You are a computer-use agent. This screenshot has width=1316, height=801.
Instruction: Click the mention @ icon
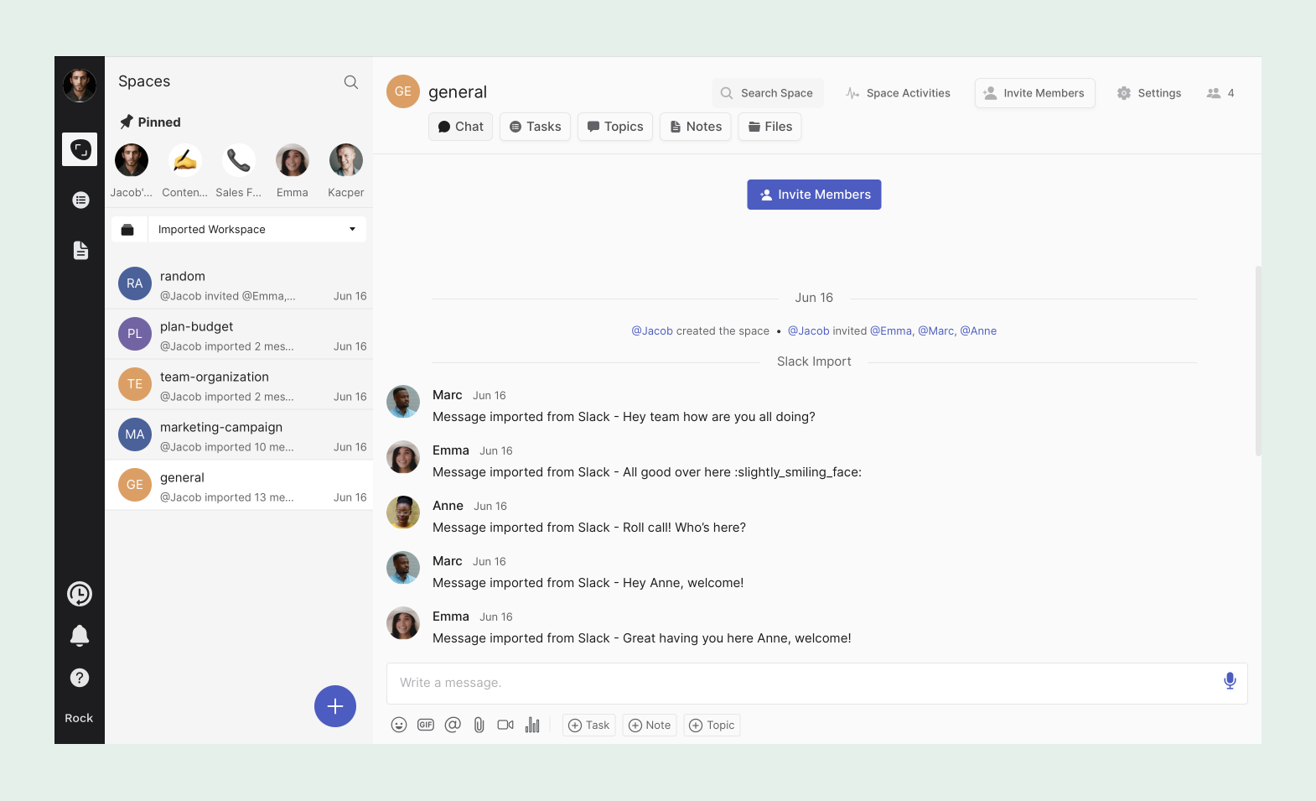click(453, 725)
